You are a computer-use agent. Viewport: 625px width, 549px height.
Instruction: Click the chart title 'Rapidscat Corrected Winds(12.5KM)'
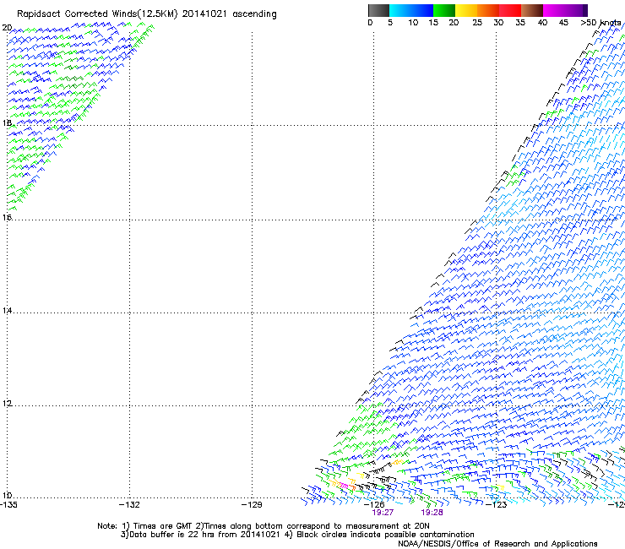point(97,14)
